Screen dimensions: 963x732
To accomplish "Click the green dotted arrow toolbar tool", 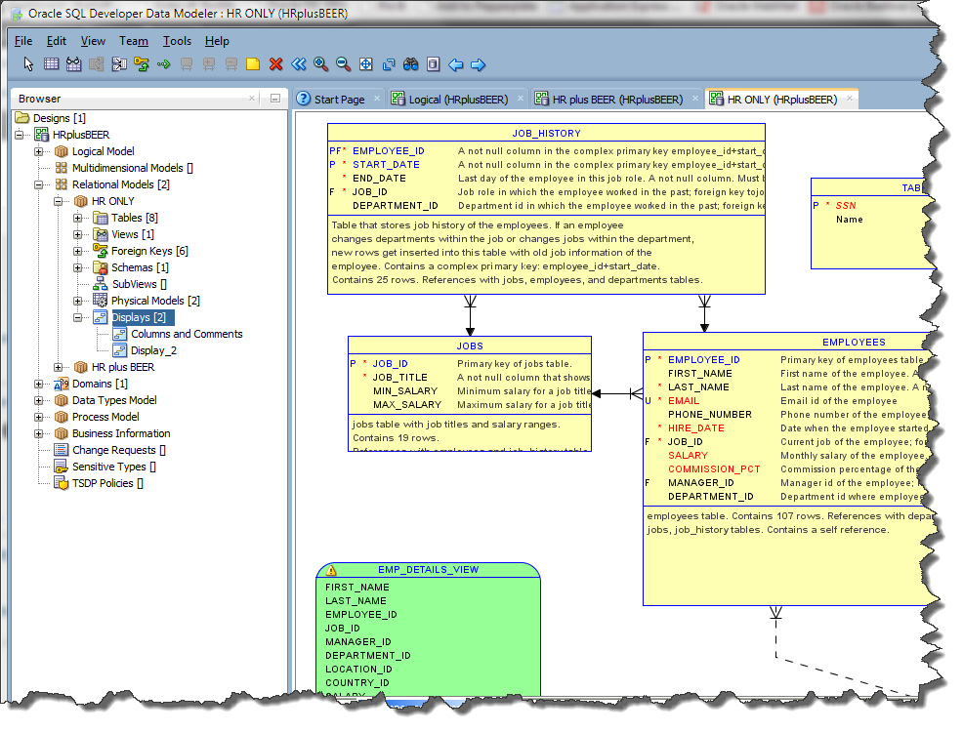I will pyautogui.click(x=163, y=63).
